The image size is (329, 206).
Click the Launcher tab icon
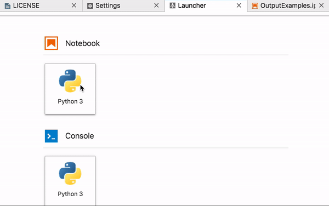click(173, 5)
